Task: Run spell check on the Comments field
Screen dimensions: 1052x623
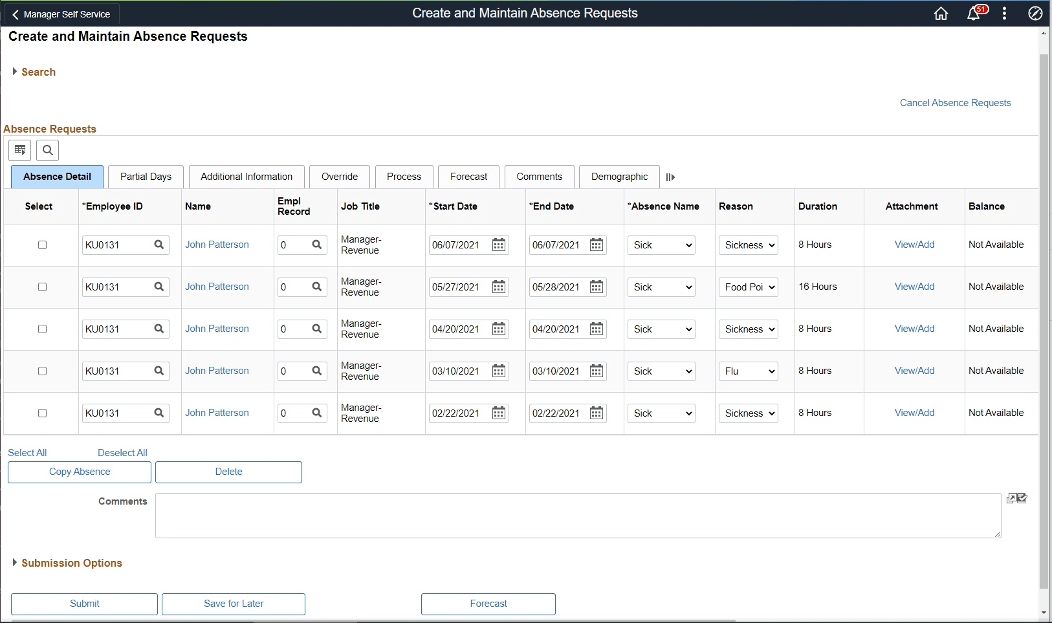Action: 1022,498
